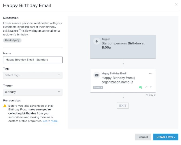Click the lightning bolt trigger icon
Image resolution: width=181 pixels, height=145 pixels.
97,41
